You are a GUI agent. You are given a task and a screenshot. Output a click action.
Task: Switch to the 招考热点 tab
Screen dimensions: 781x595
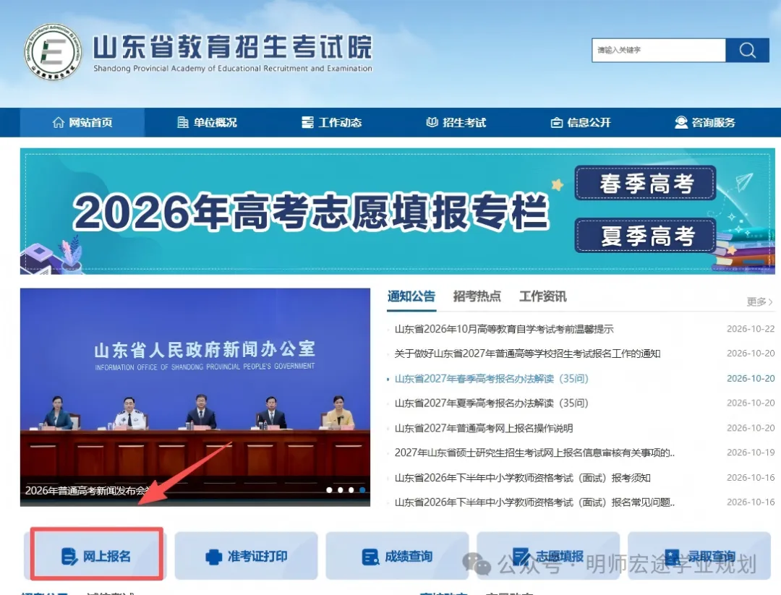pos(477,296)
